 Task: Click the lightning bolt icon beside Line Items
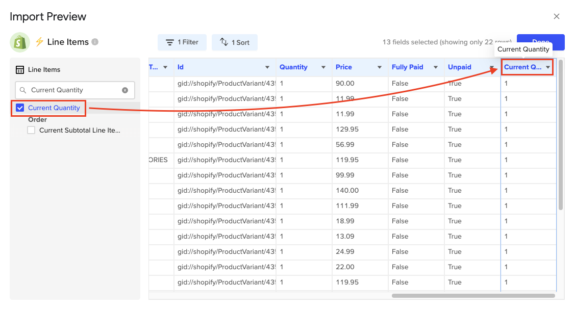(x=39, y=42)
